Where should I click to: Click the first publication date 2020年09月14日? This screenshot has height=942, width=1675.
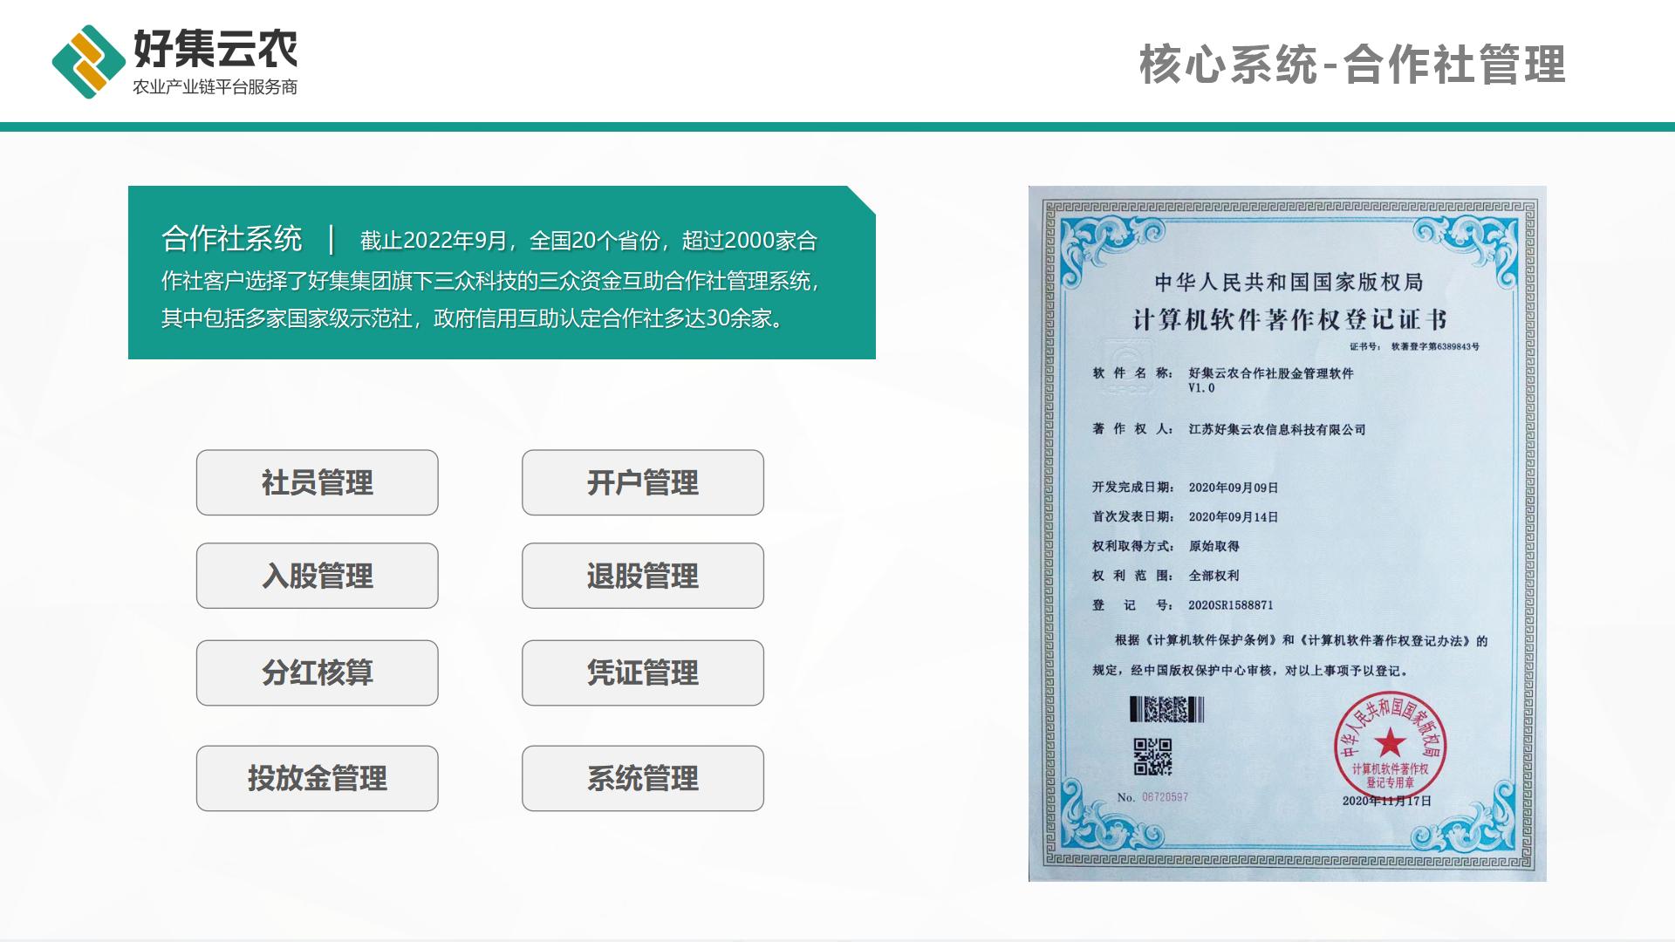click(x=1234, y=517)
